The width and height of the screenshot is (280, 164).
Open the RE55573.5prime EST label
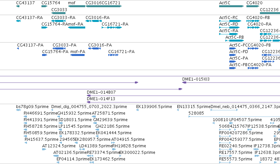coord(236,159)
